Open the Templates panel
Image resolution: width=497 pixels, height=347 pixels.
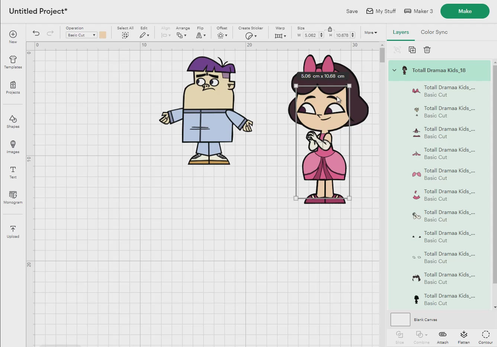13,62
